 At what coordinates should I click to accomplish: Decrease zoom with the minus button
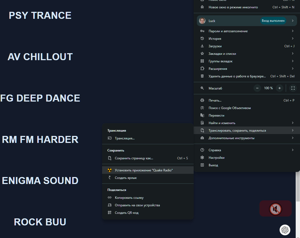257,88
